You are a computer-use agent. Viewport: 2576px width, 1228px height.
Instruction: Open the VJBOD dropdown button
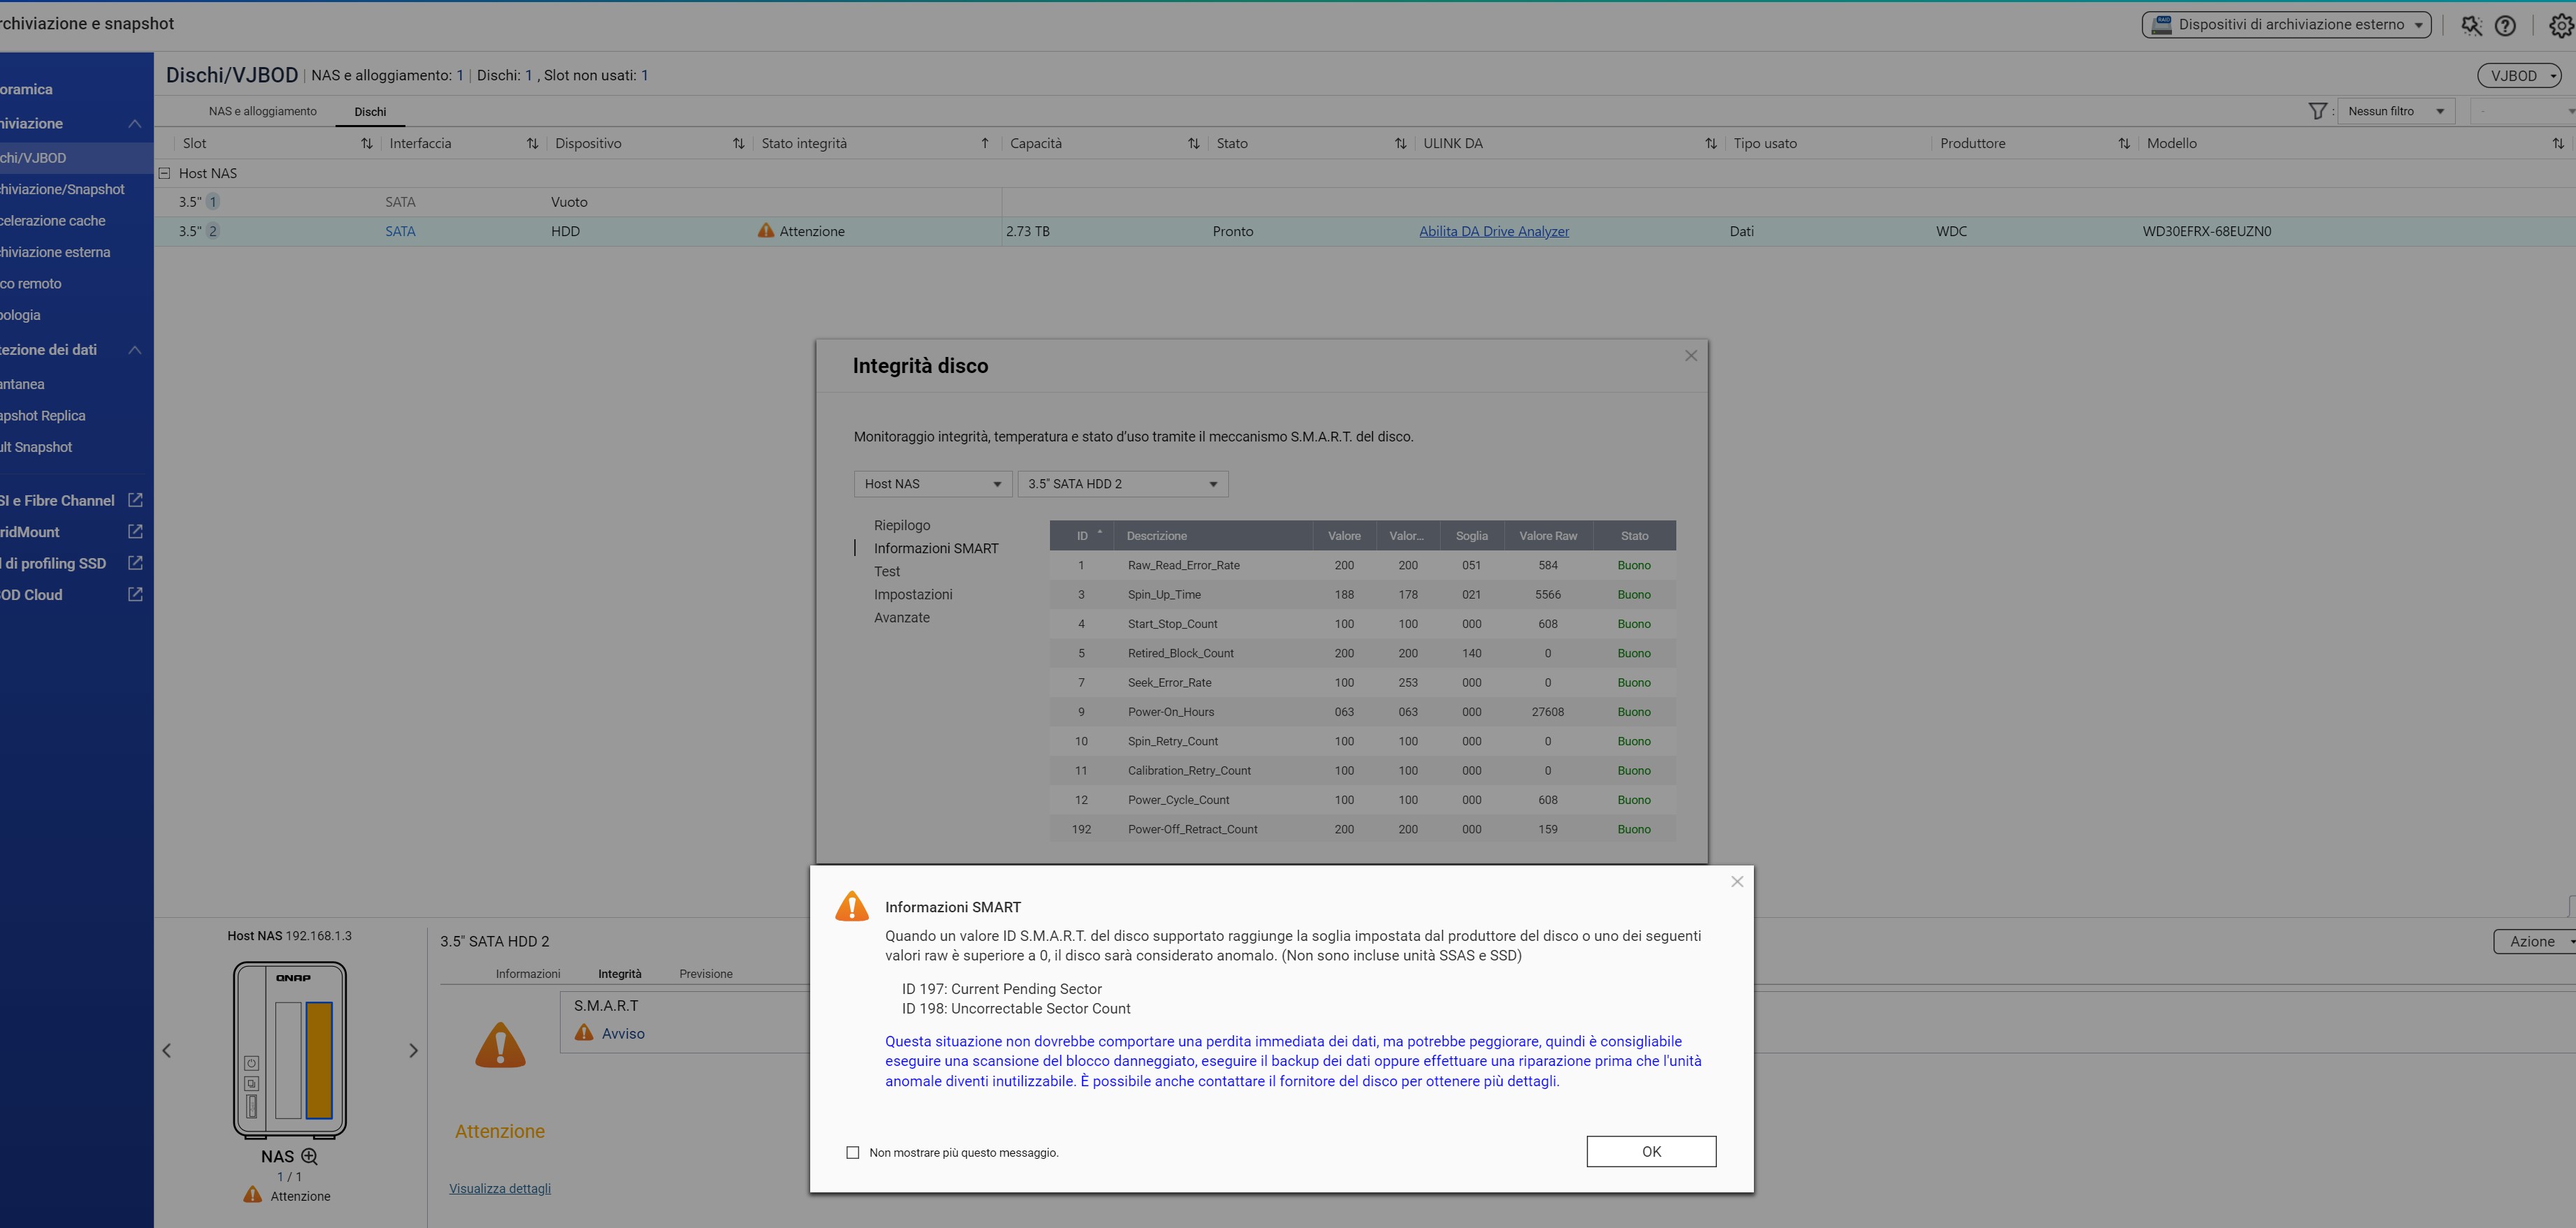point(2519,76)
